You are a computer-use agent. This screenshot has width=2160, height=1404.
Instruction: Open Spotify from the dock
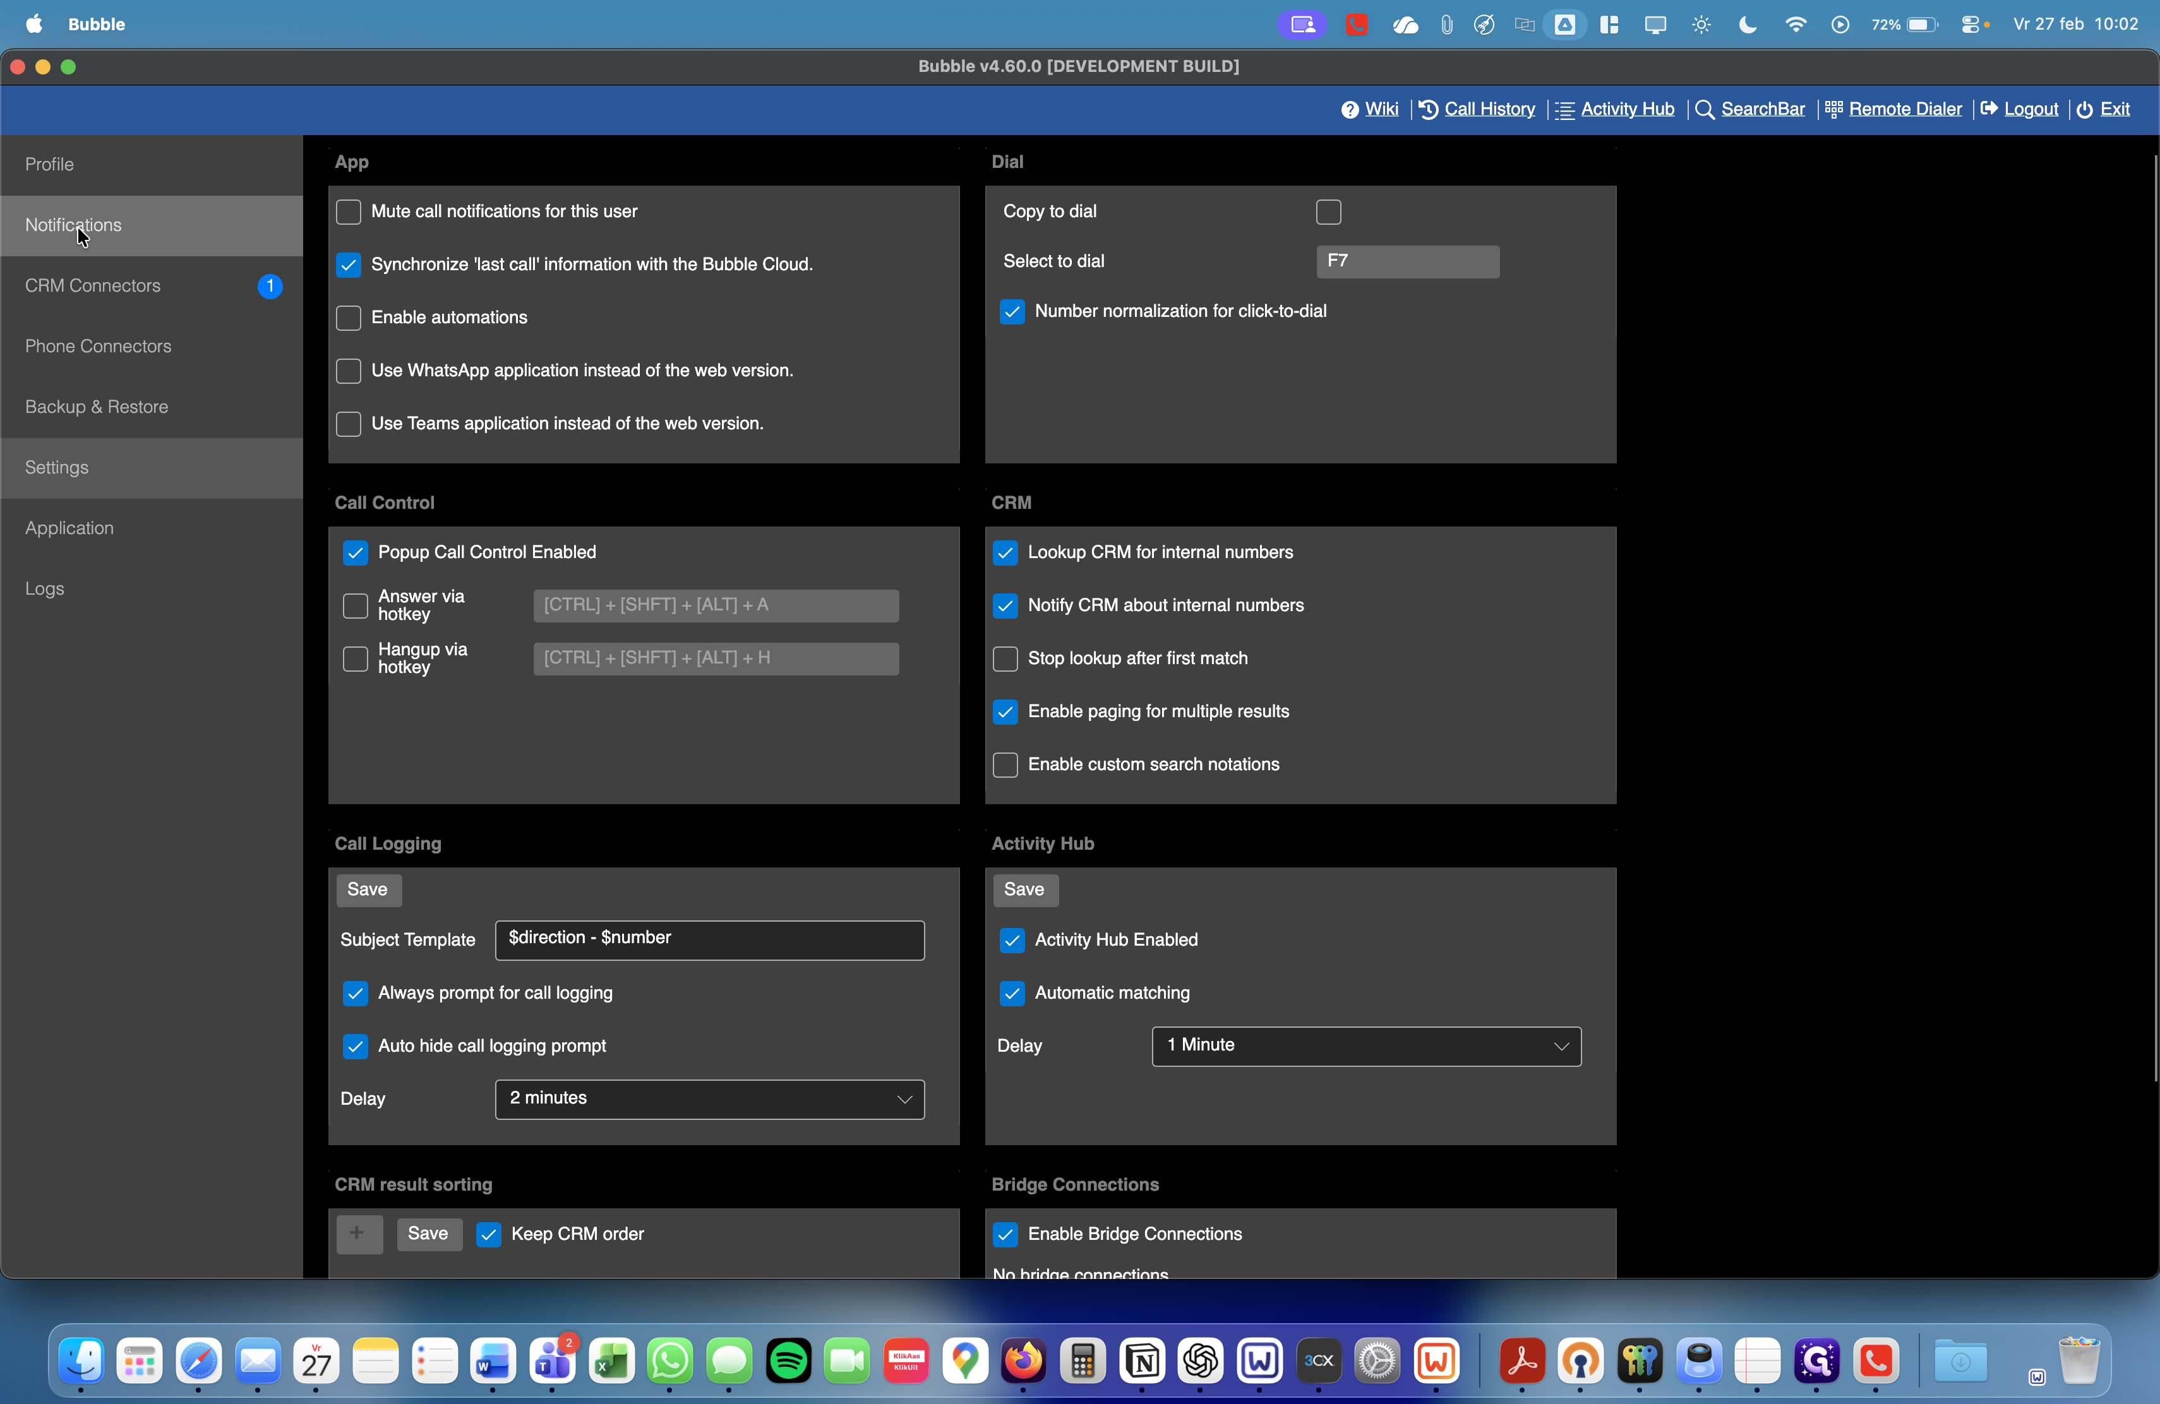788,1360
